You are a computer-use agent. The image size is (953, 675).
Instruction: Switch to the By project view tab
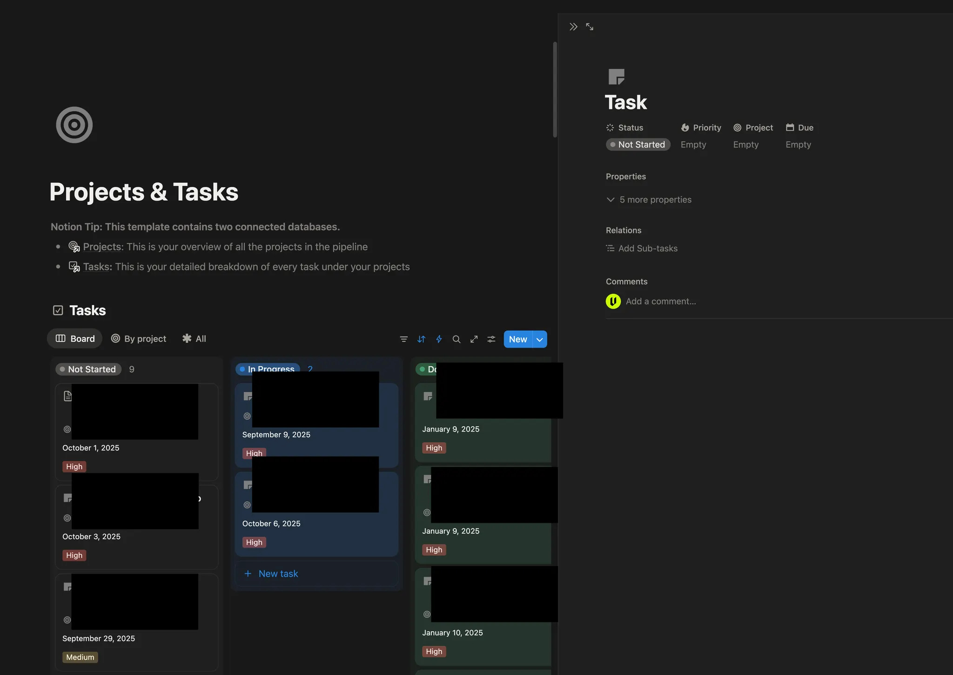139,339
